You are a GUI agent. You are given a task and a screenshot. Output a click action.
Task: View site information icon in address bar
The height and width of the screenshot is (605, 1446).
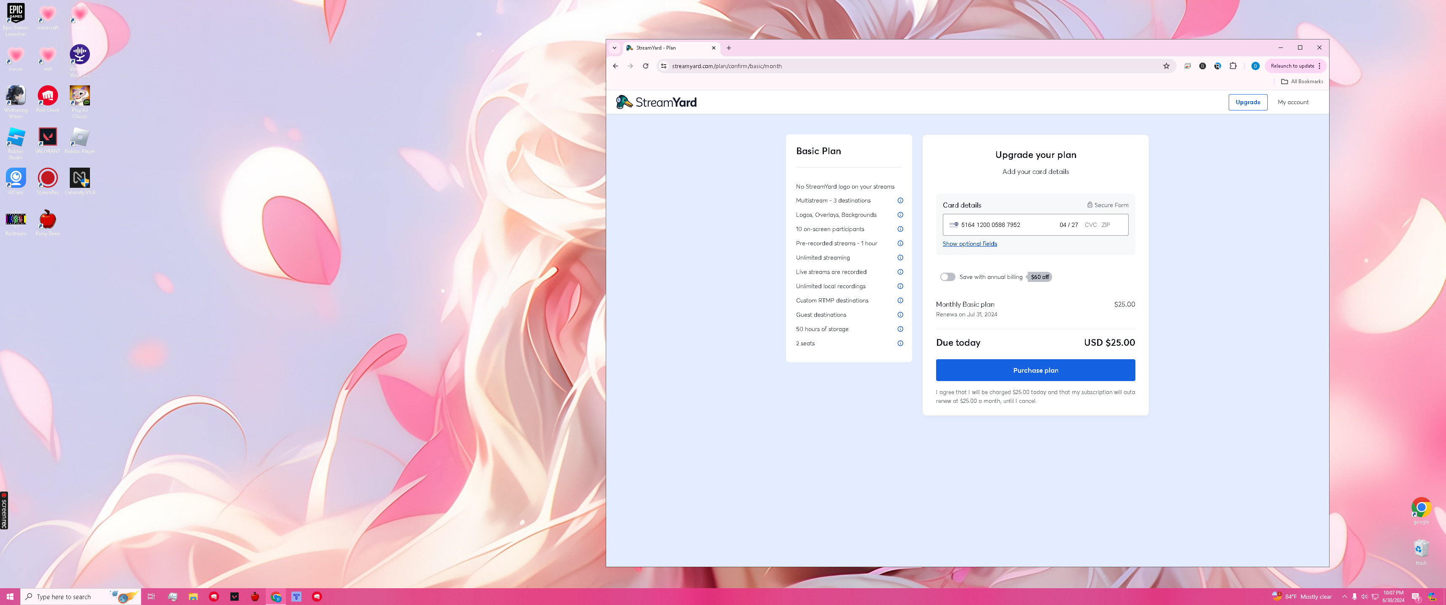point(663,66)
